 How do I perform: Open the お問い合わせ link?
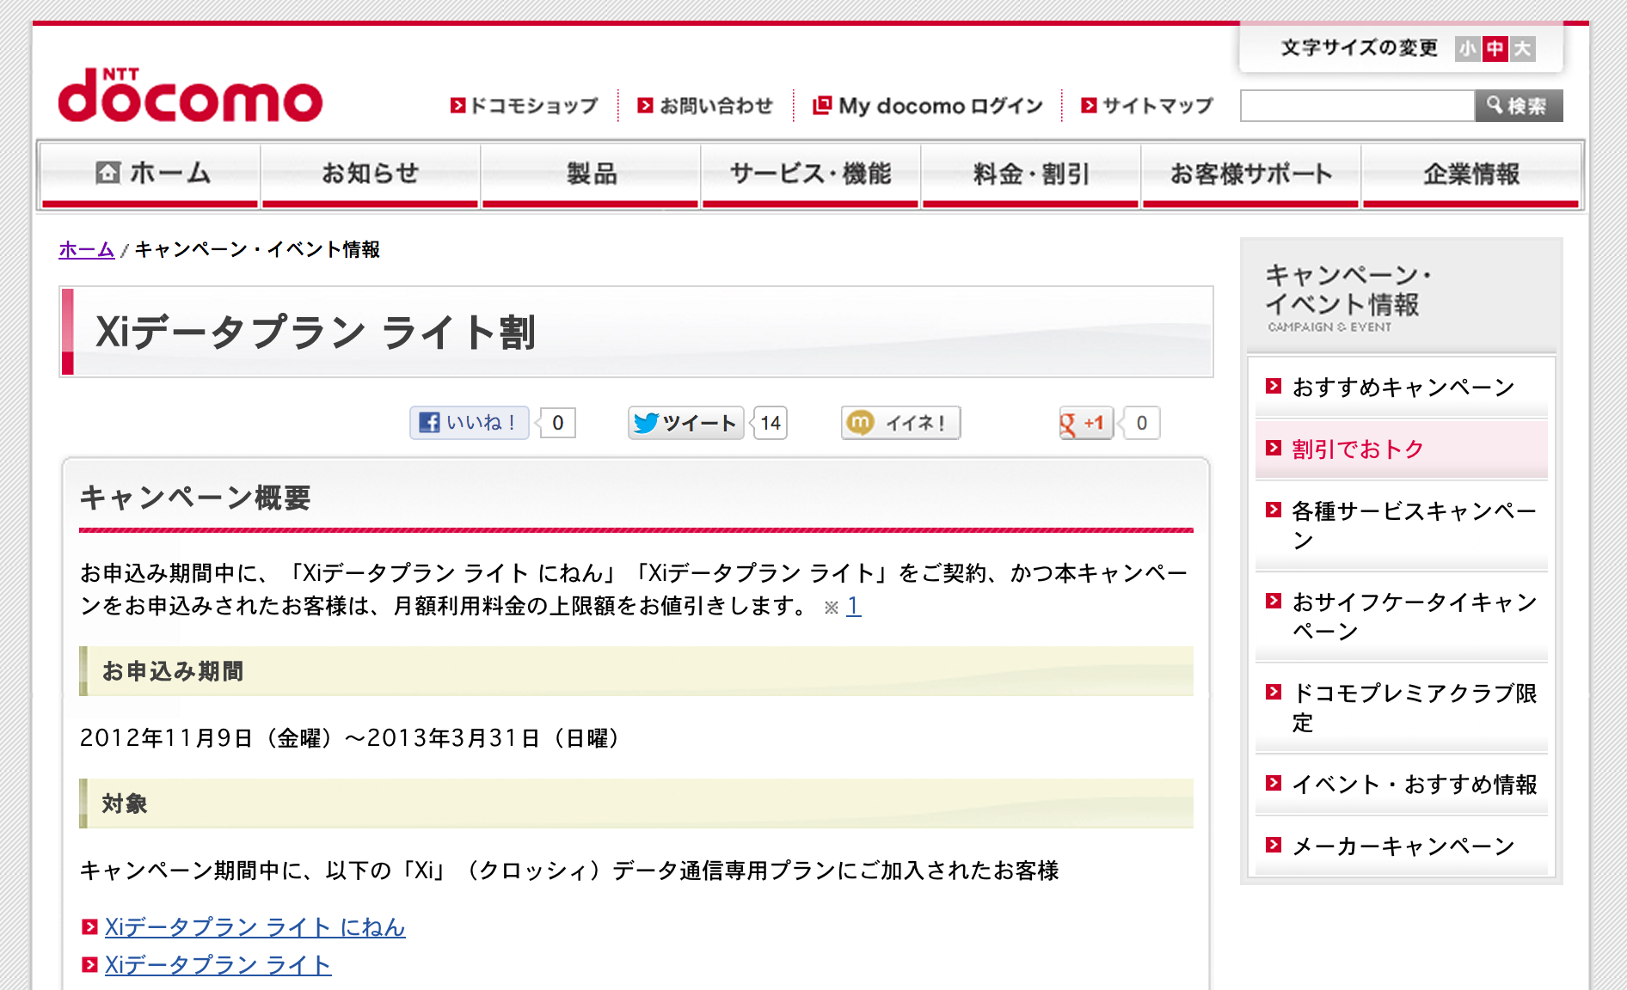tap(705, 106)
